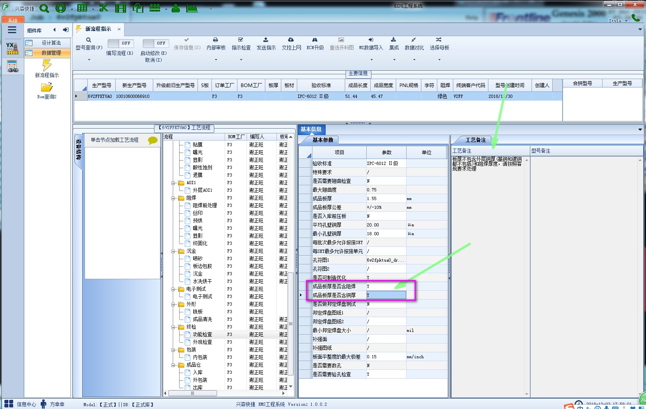646x409 pixels.
Task: Click the yellow speech bubble icon
Action: [153, 140]
